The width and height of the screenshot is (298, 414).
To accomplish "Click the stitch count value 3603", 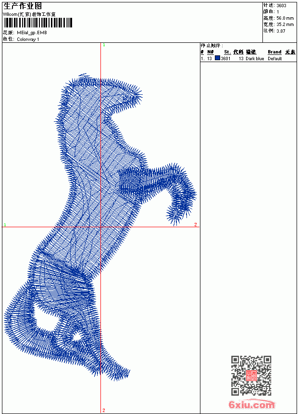I will 281,6.
